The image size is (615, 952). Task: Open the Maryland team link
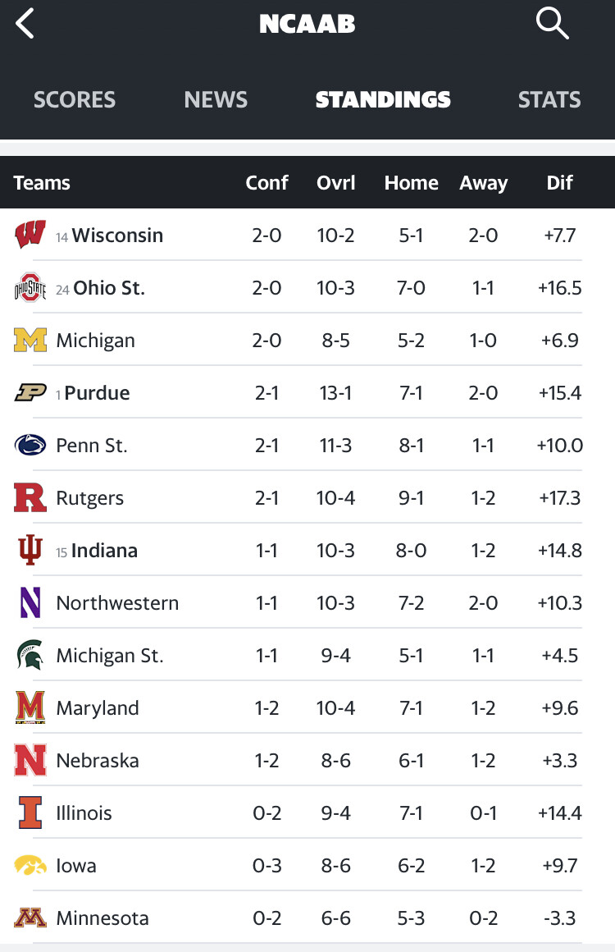[98, 708]
